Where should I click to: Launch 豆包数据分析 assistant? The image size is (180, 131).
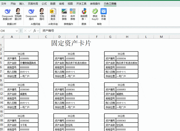(x=18, y=14)
